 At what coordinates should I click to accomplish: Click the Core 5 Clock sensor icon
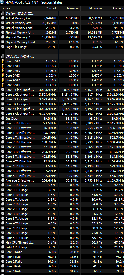(x=3, y=113)
